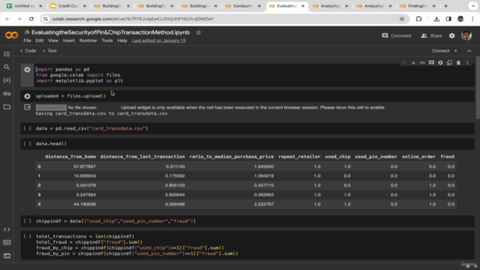480x270 pixels.
Task: Open a new browser tab
Action: [x=445, y=6]
